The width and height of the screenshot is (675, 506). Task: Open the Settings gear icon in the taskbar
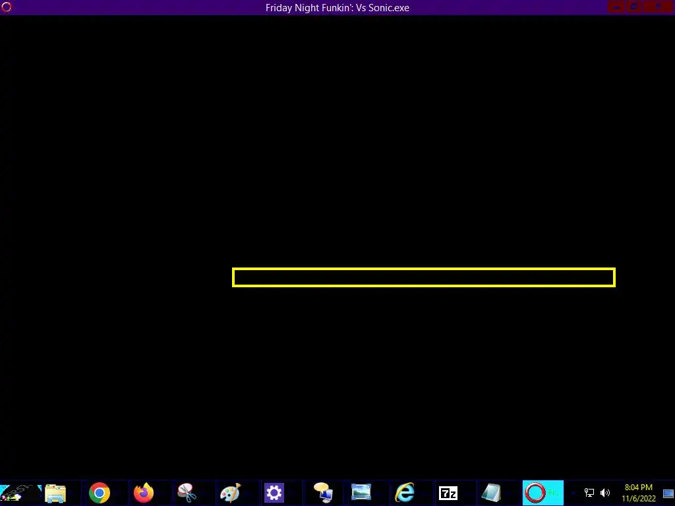tap(274, 493)
